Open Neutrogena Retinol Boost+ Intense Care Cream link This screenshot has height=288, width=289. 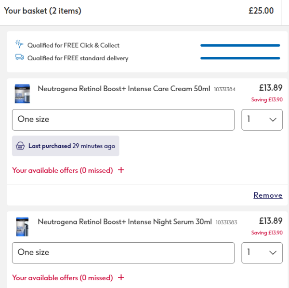click(x=124, y=89)
